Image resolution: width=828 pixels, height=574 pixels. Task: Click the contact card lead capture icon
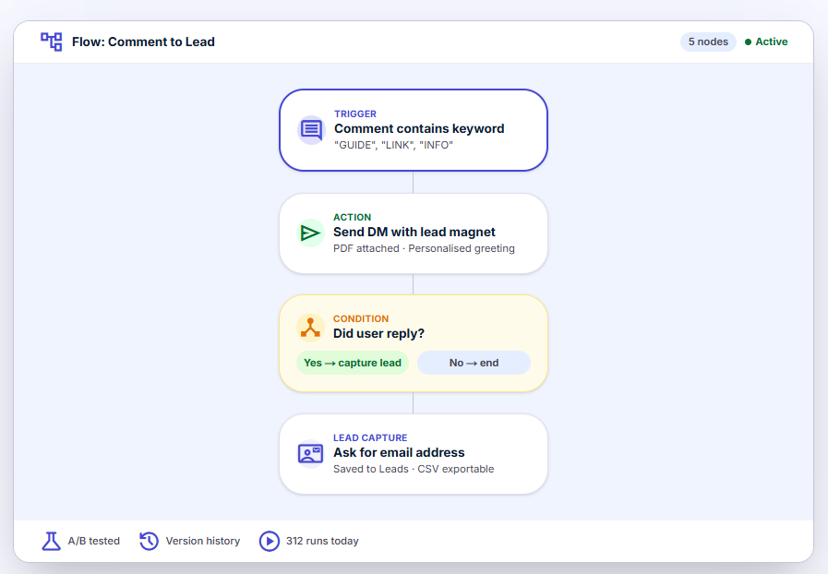(x=310, y=454)
